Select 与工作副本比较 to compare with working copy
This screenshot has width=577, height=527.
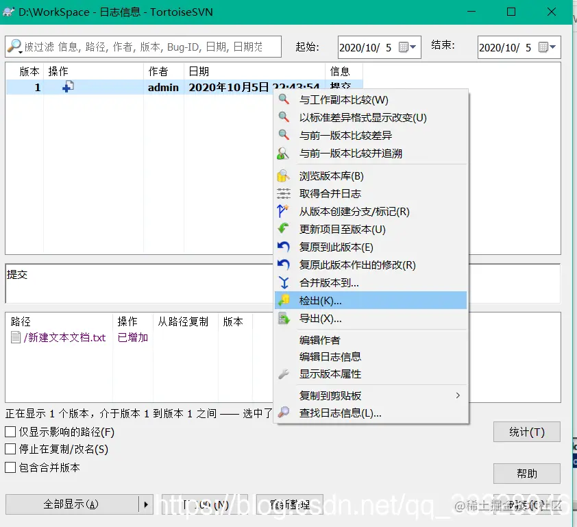[x=343, y=99]
